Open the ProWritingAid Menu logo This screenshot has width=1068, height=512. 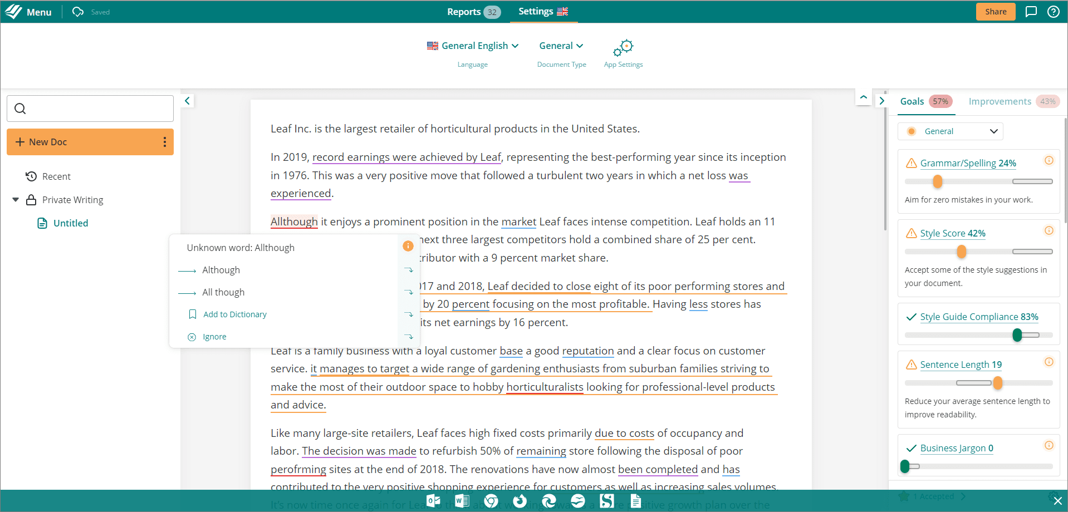[13, 12]
